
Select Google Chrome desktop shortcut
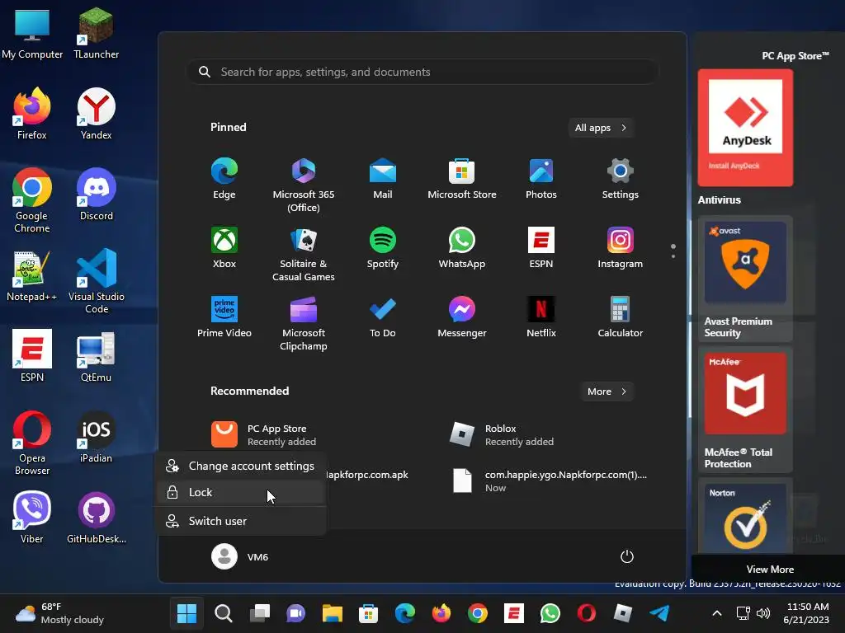[x=32, y=200]
